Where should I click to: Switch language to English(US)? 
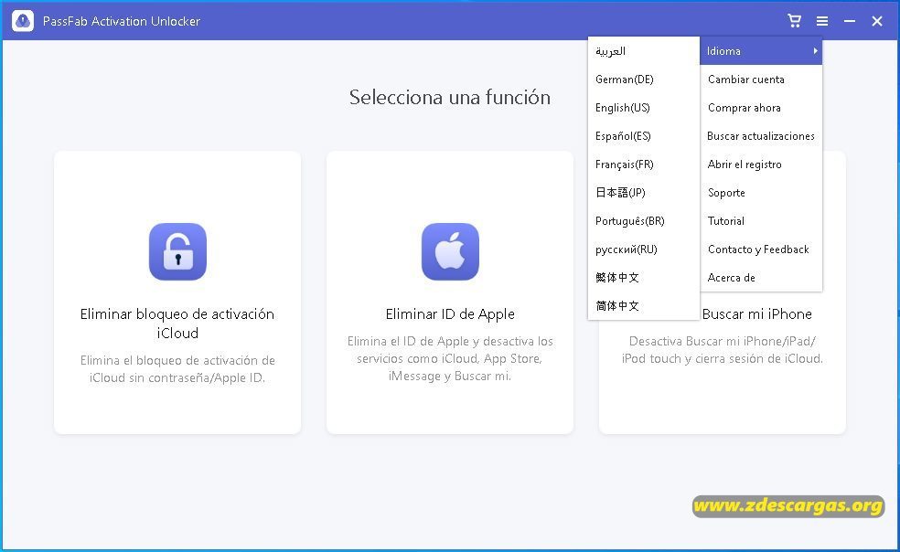[x=643, y=107]
